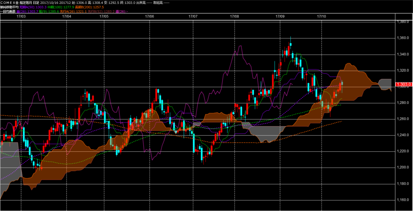Click the highest candlestick at the September peak

(290, 45)
